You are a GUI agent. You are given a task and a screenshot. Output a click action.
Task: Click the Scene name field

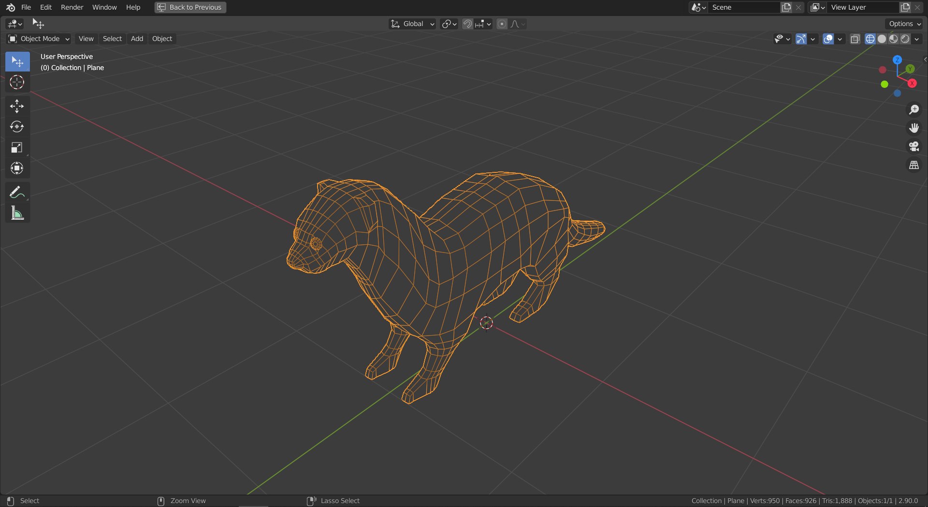click(x=744, y=7)
